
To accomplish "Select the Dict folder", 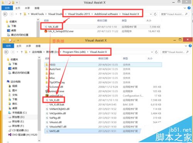I will pyautogui.click(x=52, y=73).
